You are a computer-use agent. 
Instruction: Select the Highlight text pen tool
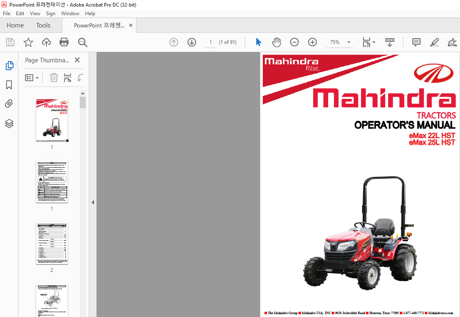[435, 42]
